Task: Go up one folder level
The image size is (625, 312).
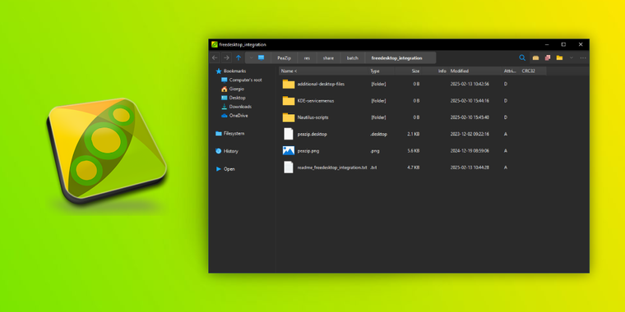Action: pyautogui.click(x=238, y=57)
